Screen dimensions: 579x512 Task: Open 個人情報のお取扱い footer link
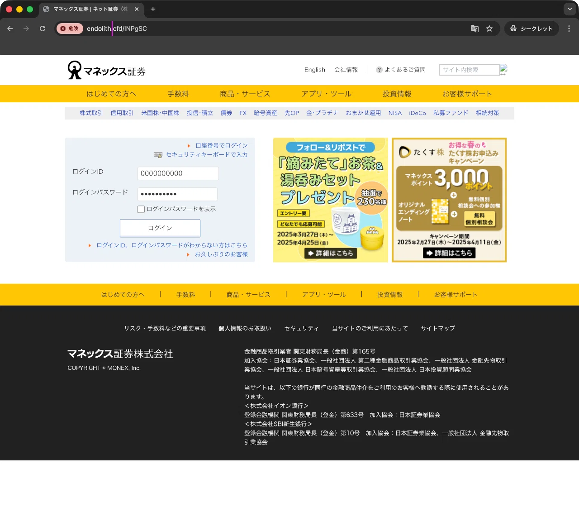tap(245, 328)
